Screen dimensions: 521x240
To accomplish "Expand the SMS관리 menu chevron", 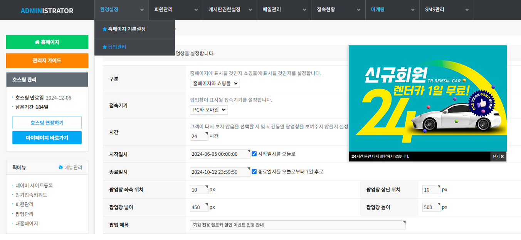I will point(467,10).
